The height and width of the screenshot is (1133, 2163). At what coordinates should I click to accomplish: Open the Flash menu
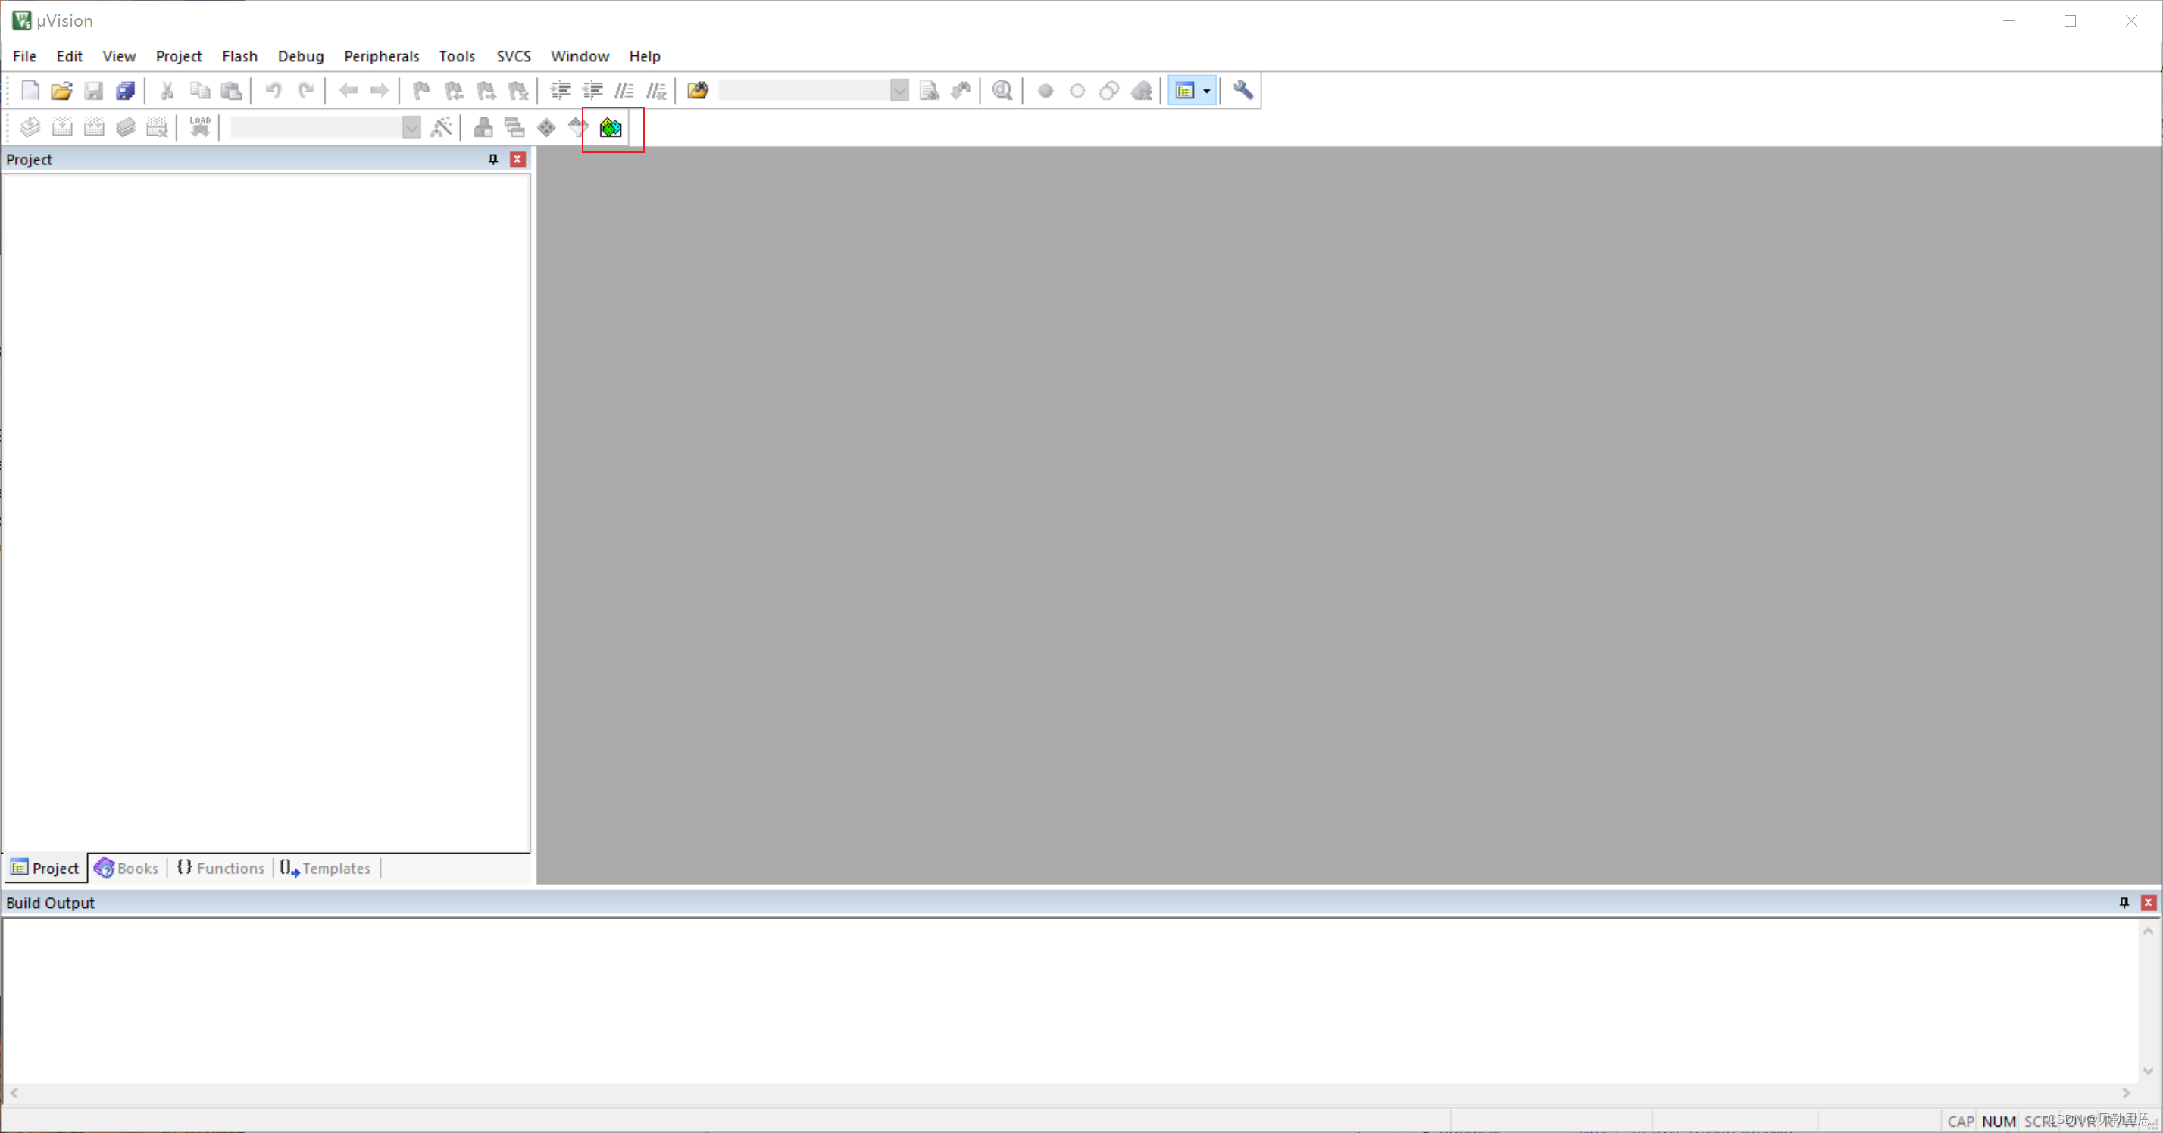tap(239, 56)
